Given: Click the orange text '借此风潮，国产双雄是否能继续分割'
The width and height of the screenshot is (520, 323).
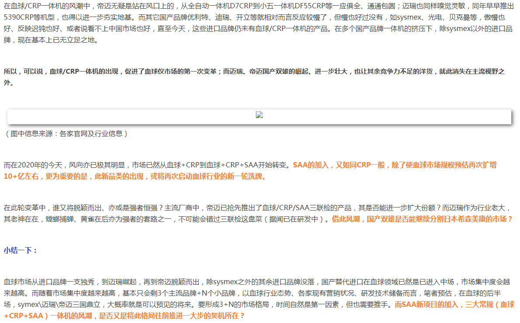Looking at the screenshot, I should pos(422,219).
